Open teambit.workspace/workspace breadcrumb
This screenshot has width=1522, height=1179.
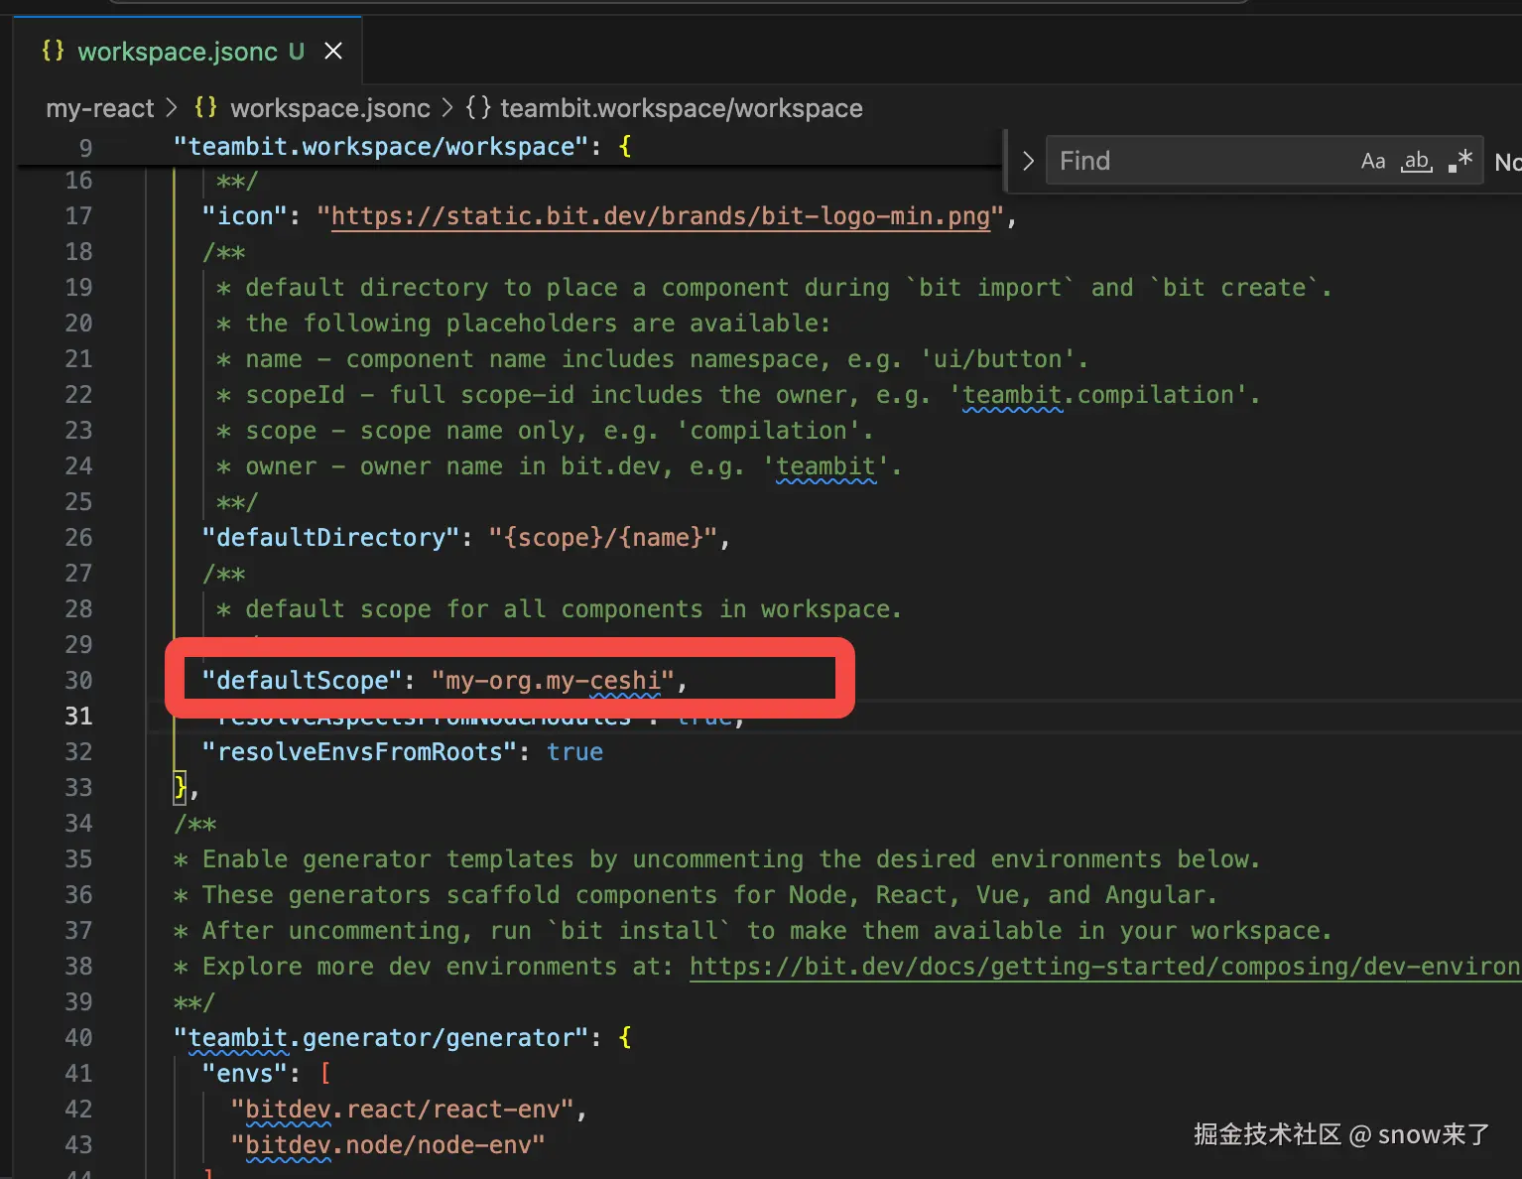[681, 108]
